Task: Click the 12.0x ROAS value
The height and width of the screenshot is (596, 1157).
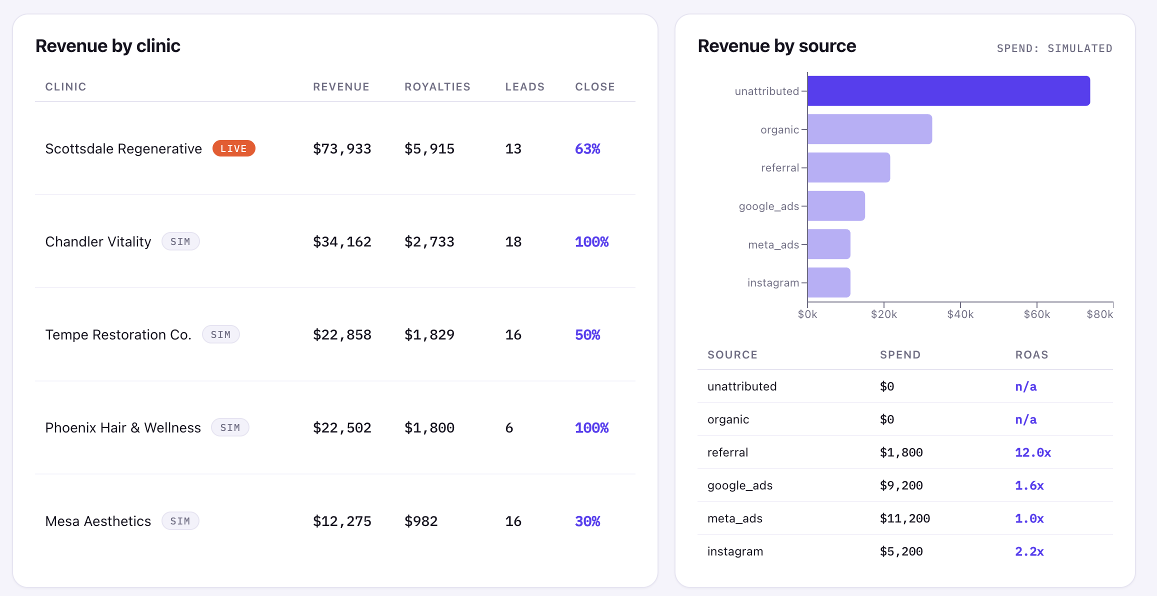Action: tap(1033, 452)
